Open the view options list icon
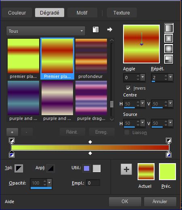Image resolution: width=182 pixels, height=210 pixels. coord(96,29)
